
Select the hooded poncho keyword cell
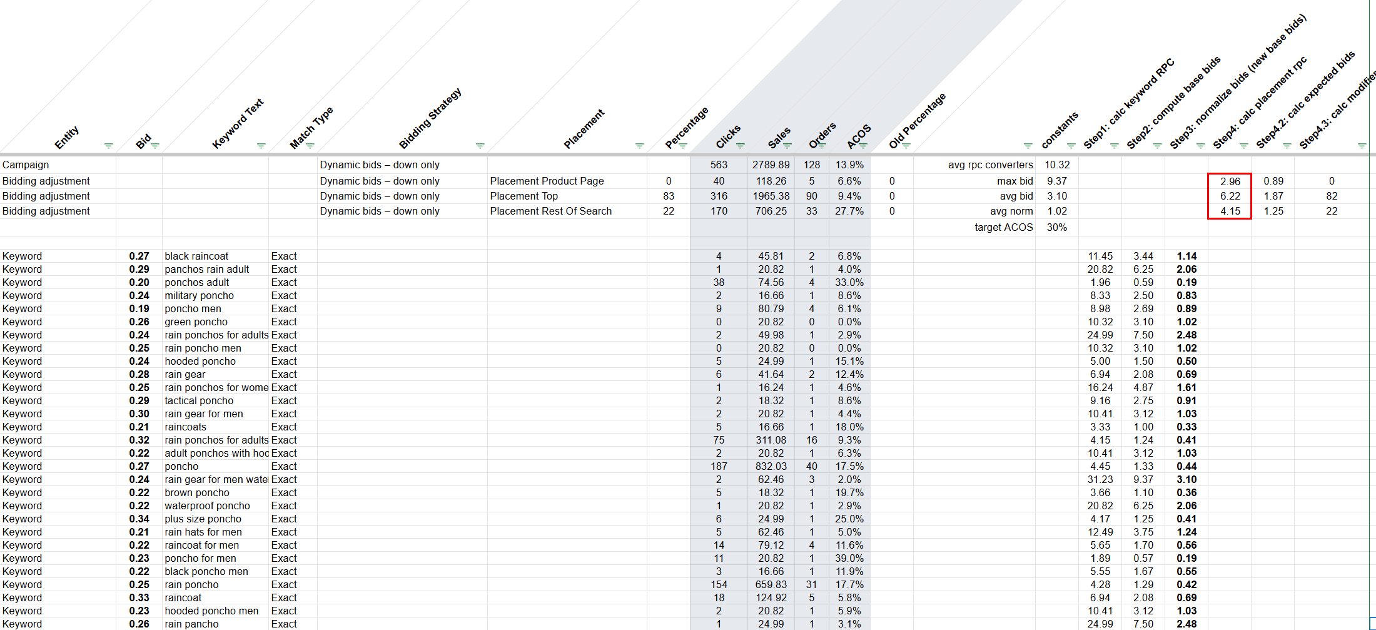point(216,361)
